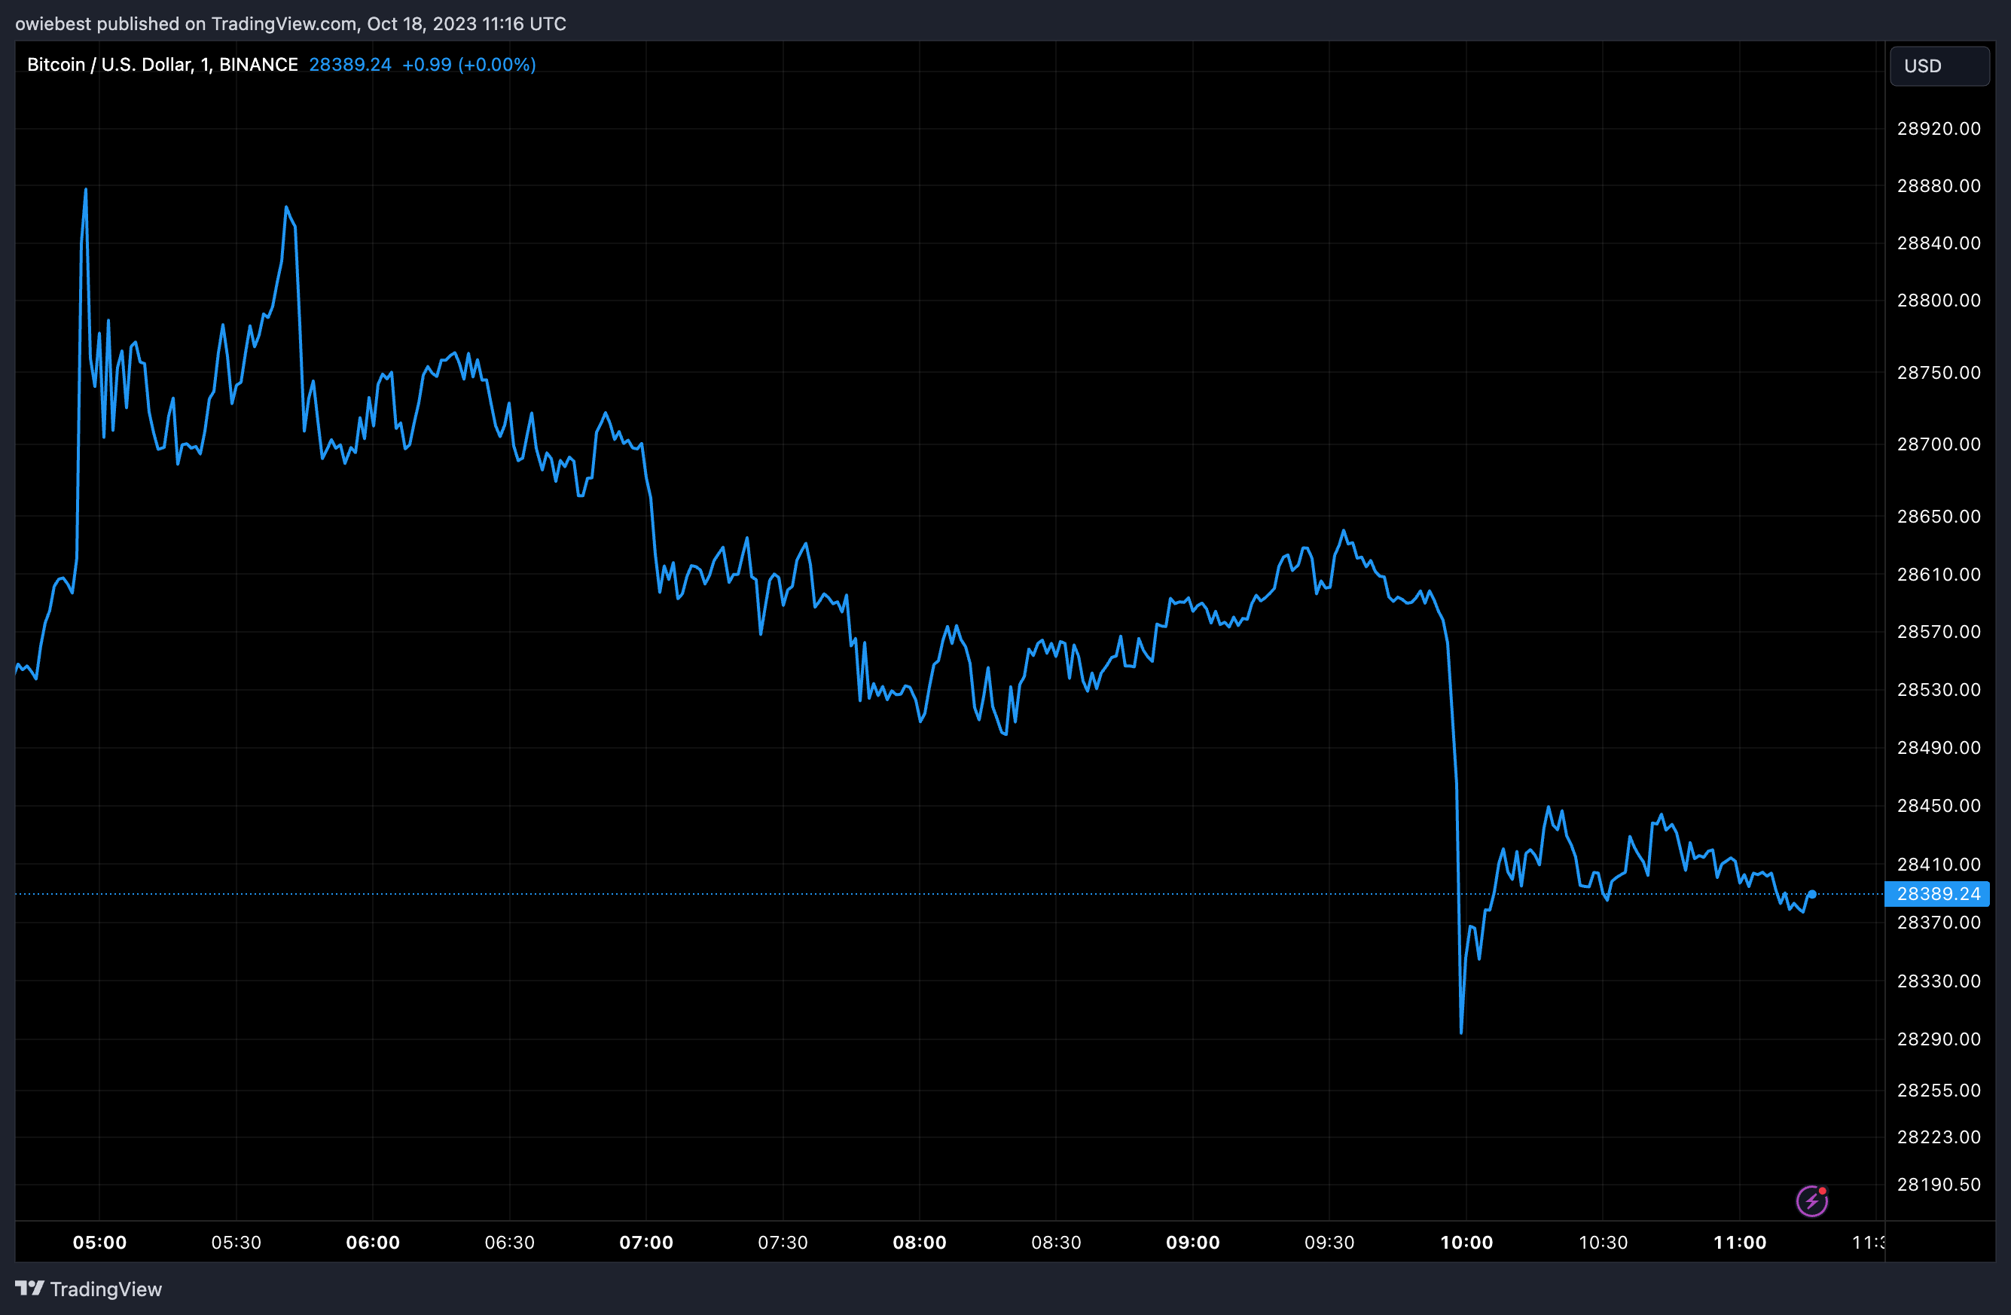
Task: Select the 06:30 time axis label
Action: coord(509,1242)
